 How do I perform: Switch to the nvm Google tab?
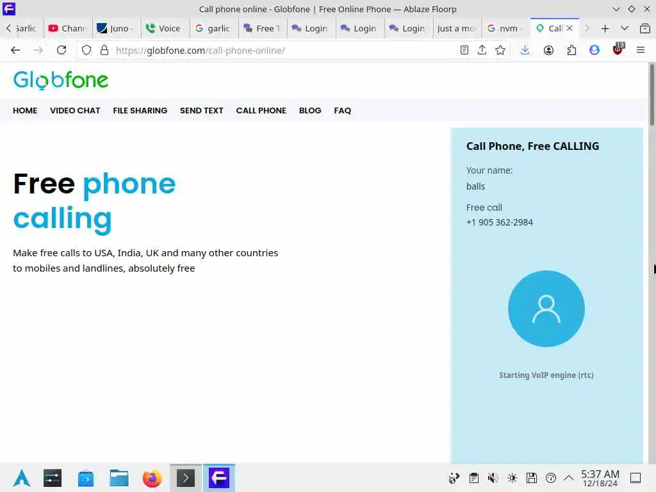(x=506, y=28)
